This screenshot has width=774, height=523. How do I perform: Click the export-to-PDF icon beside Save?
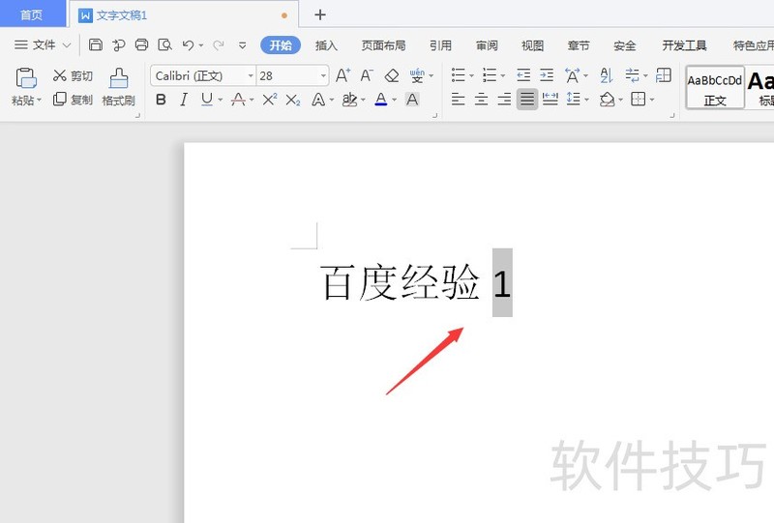(x=118, y=44)
